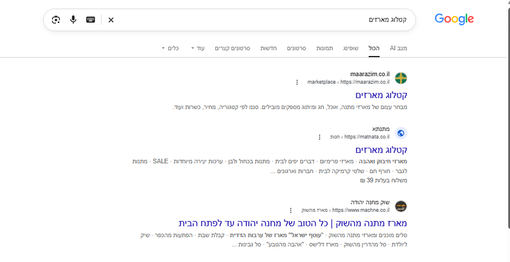Click the מתנתא site name
Viewport: 510px width, 262px height.
click(381, 129)
